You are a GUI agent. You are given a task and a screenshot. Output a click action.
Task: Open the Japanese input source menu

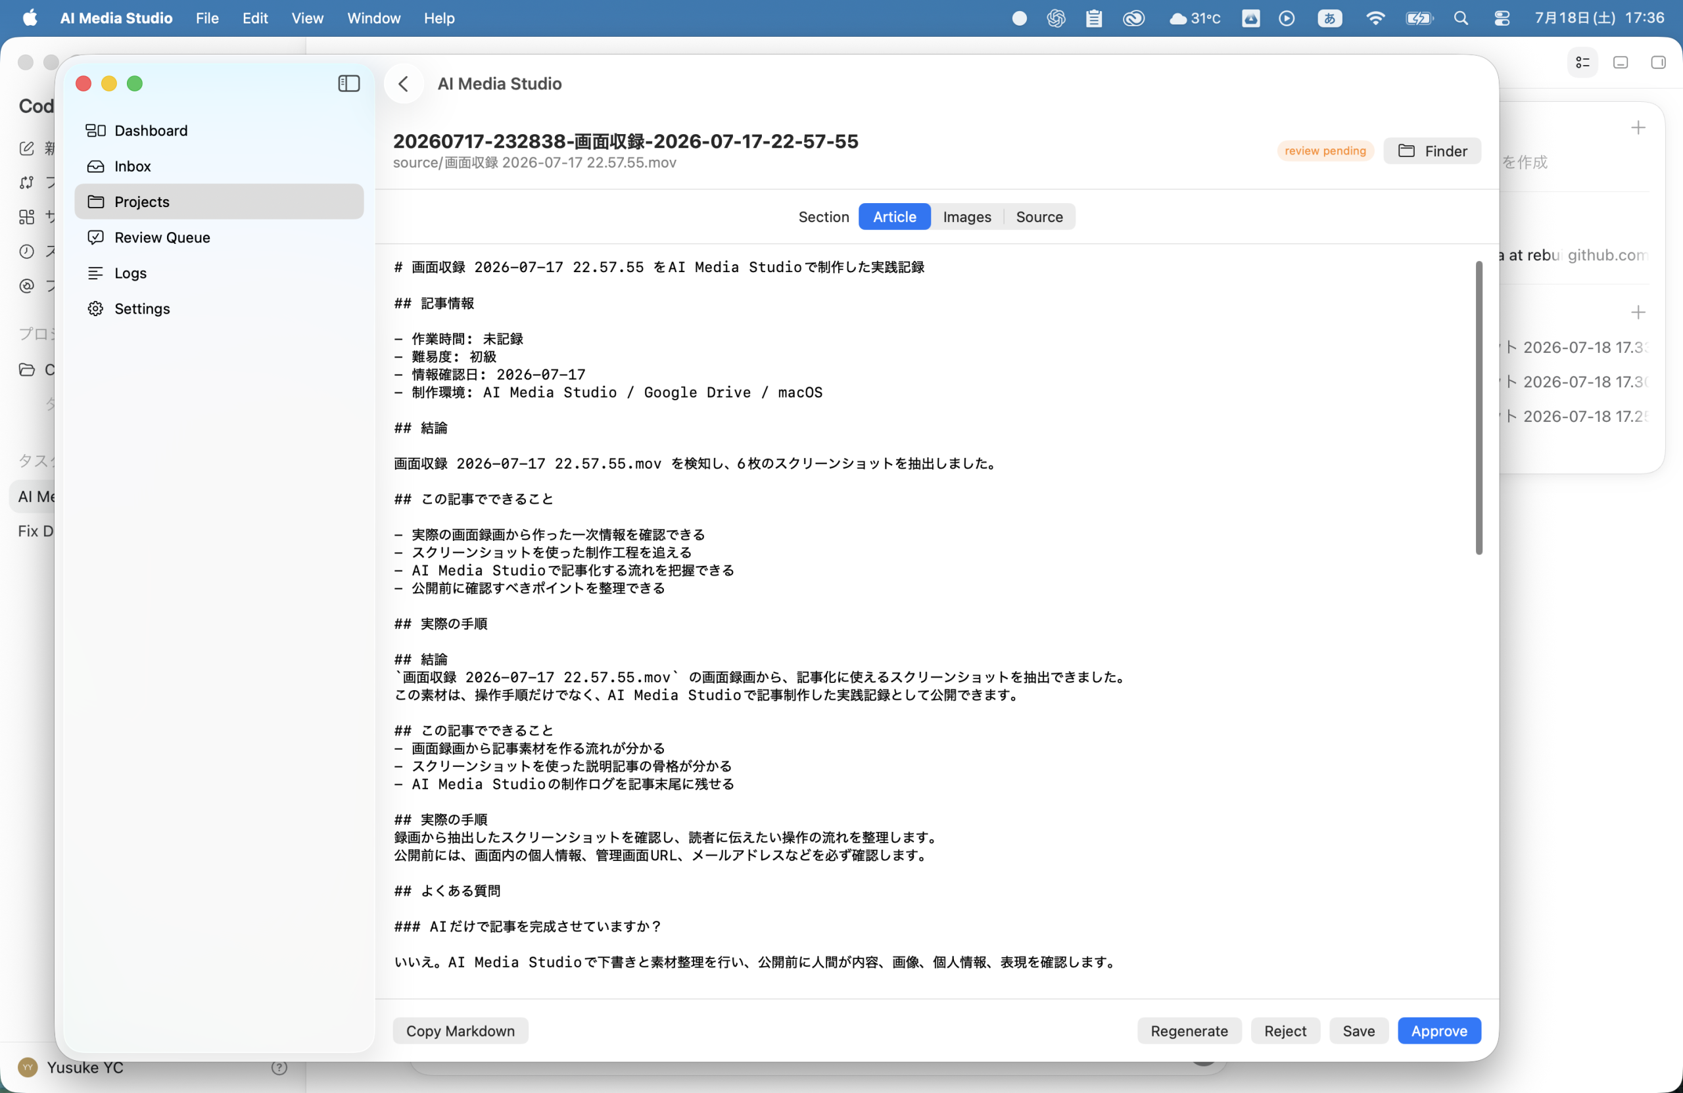coord(1329,18)
